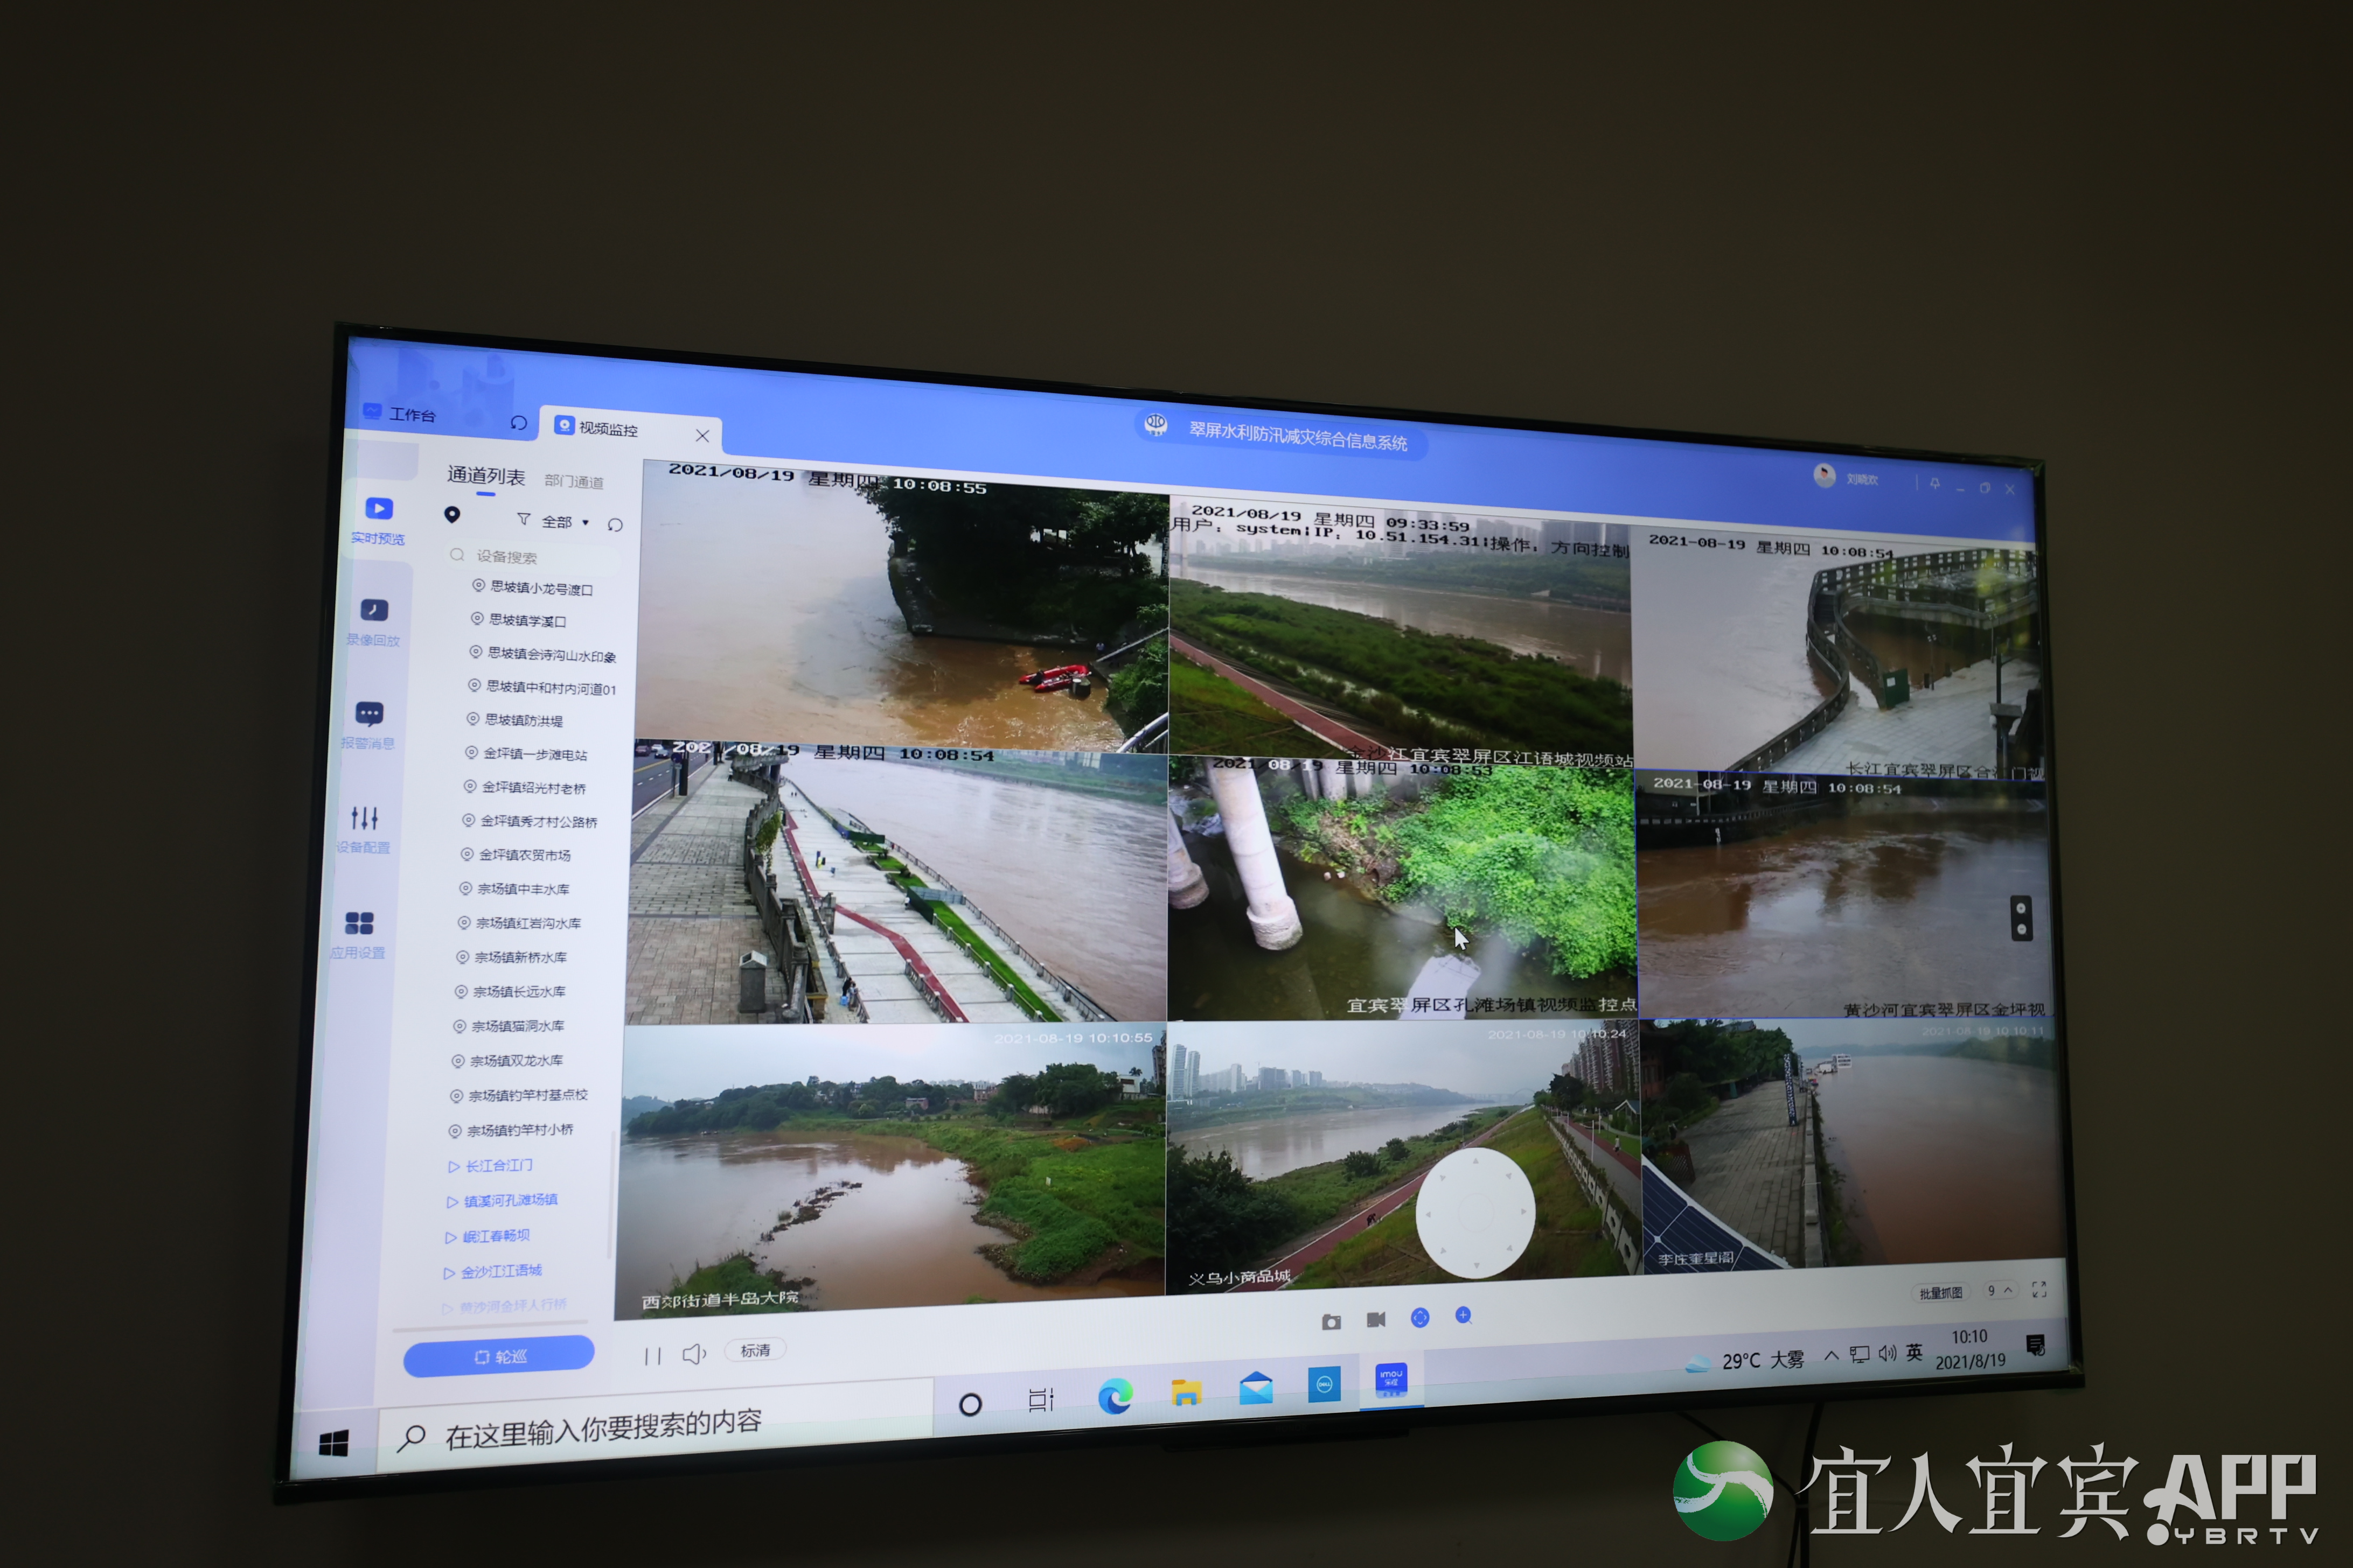Viewport: 2353px width, 1568px height.
Task: Click the 轮巡 patrol button
Action: pyautogui.click(x=499, y=1356)
